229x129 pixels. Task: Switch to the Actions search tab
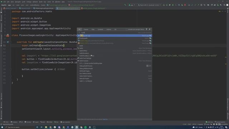click(x=109, y=29)
